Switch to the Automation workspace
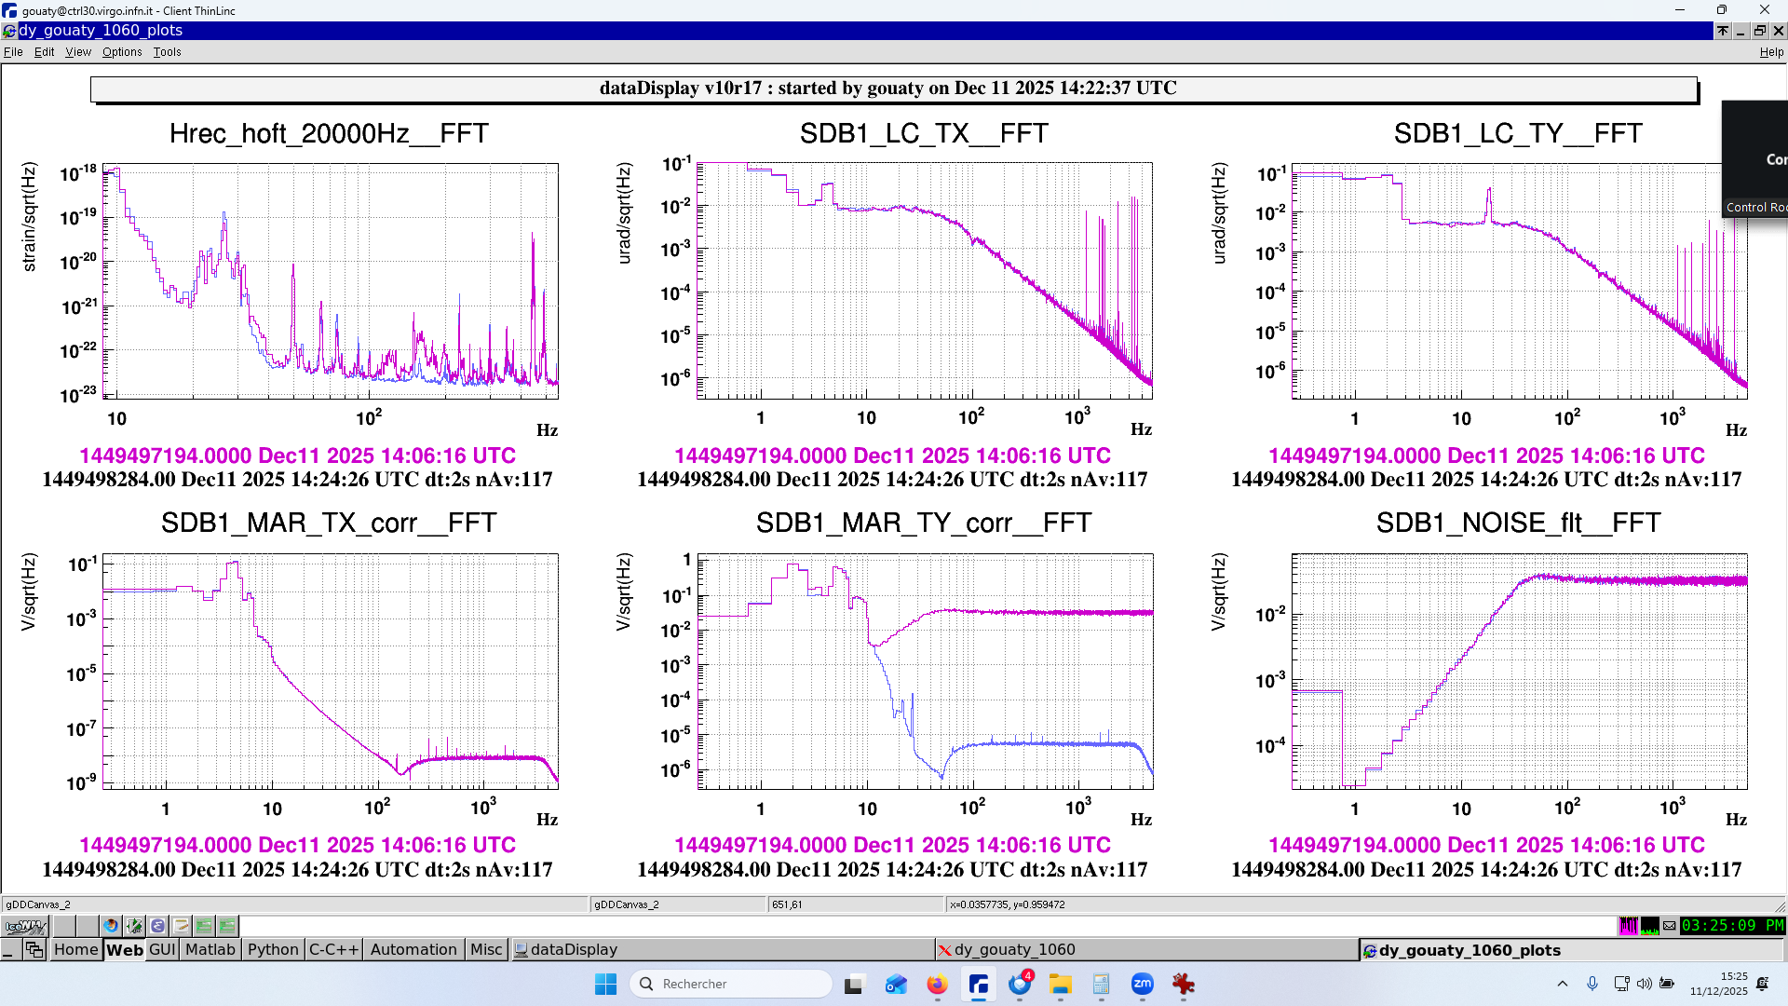1788x1006 pixels. 413,949
